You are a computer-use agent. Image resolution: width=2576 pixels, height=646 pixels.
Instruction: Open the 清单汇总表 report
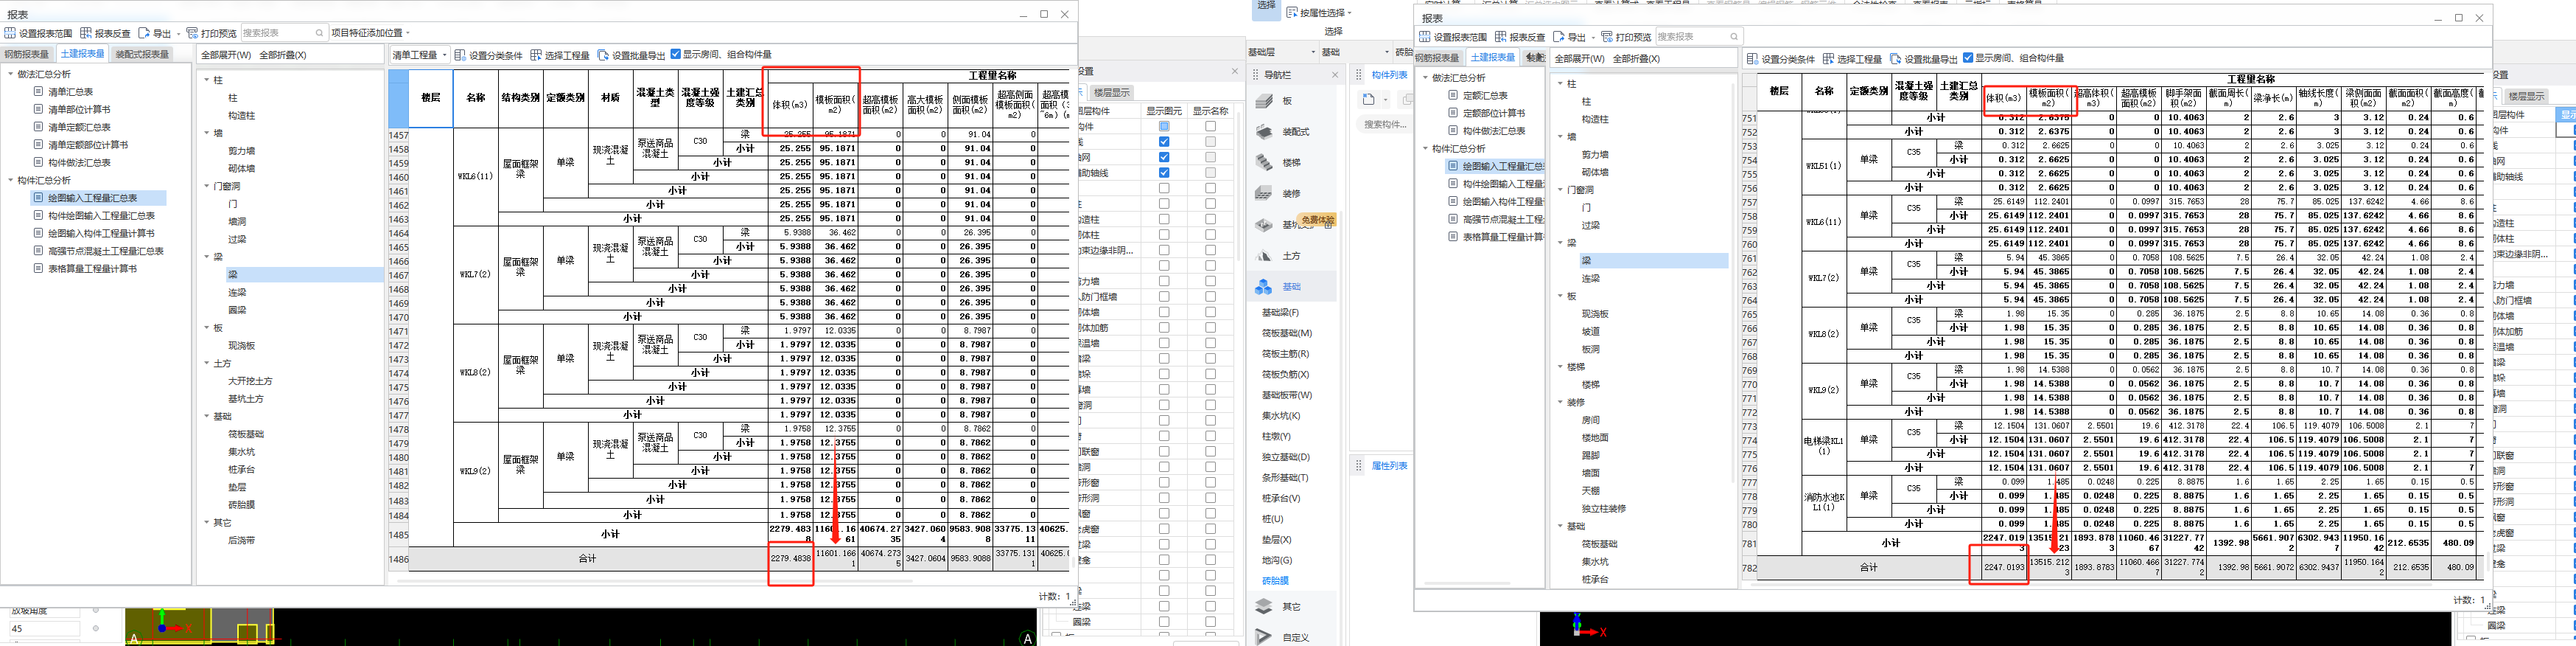pos(71,92)
